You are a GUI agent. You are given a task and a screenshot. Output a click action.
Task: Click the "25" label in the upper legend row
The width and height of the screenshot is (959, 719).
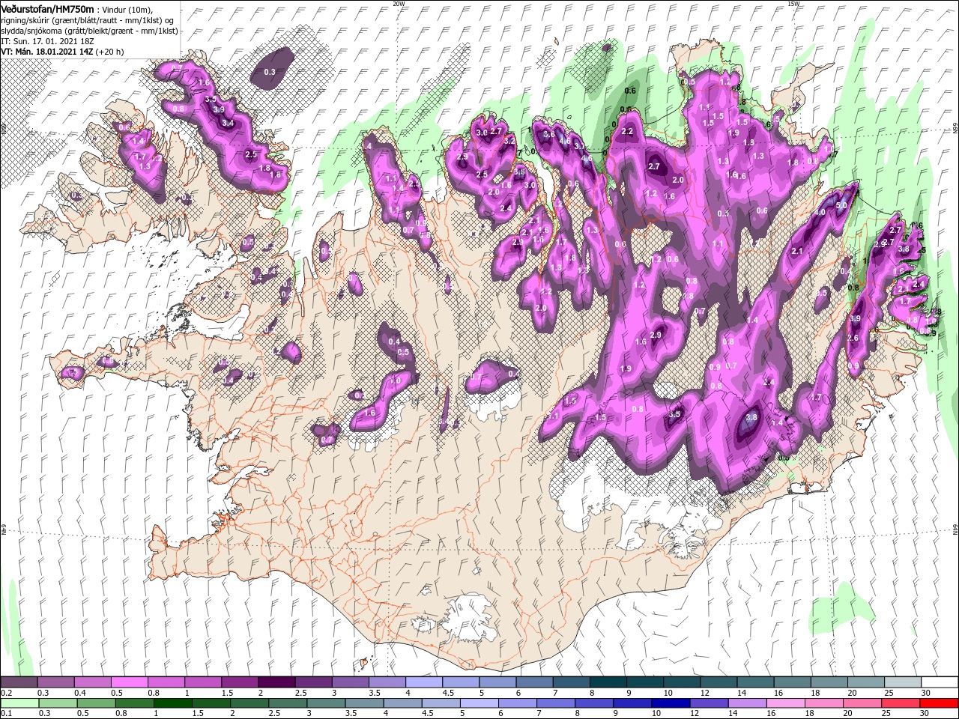889,693
